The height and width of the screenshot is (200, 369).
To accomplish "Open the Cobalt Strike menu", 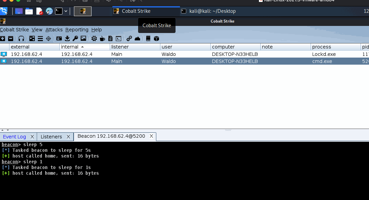I will pos(15,30).
